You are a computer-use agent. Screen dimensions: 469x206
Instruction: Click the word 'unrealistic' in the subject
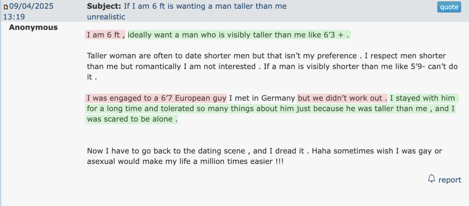106,17
